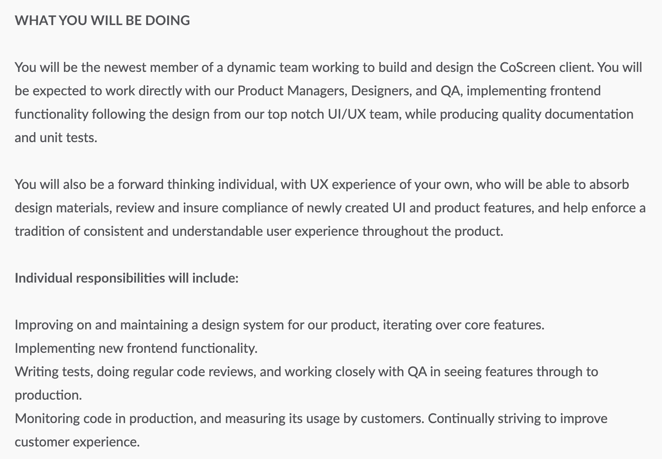662x459 pixels.
Task: Click the "WHAT YOU WILL BE DOING" heading
Action: 102,20
